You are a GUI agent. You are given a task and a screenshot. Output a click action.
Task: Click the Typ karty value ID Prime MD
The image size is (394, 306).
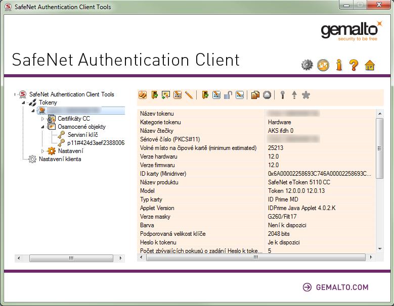[x=283, y=199]
